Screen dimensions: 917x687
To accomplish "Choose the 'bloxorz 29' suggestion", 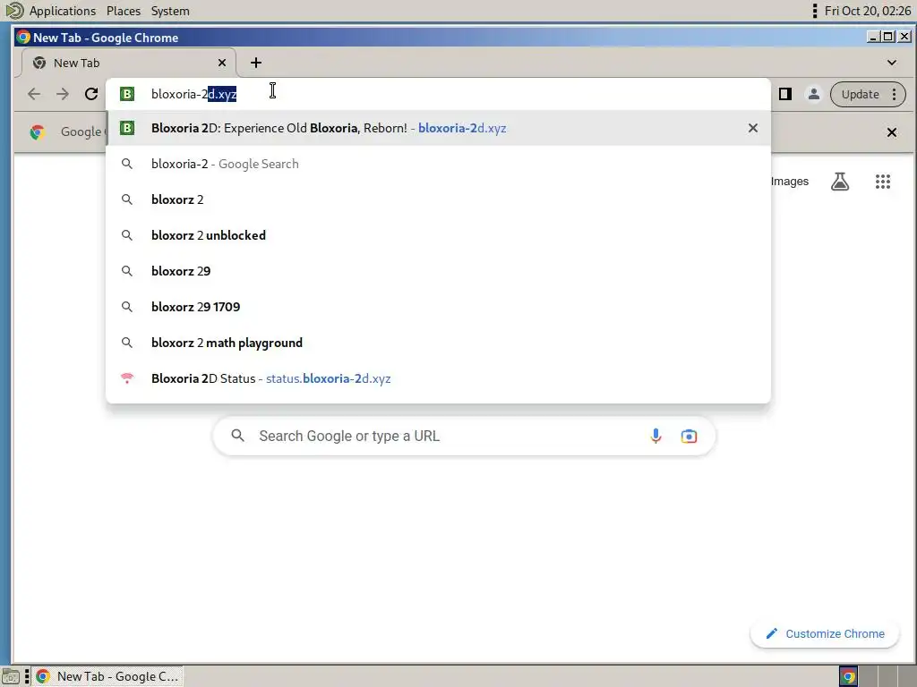I will coord(438,271).
